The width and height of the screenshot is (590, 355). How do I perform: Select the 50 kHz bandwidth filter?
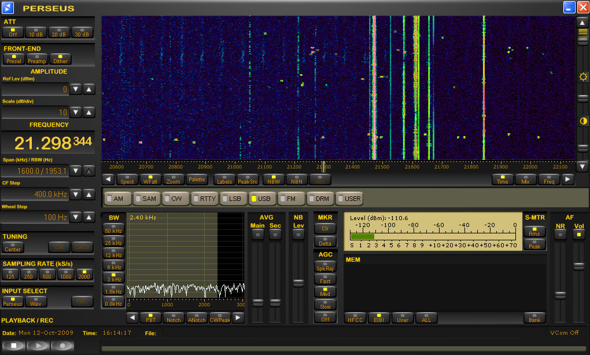[x=113, y=229]
